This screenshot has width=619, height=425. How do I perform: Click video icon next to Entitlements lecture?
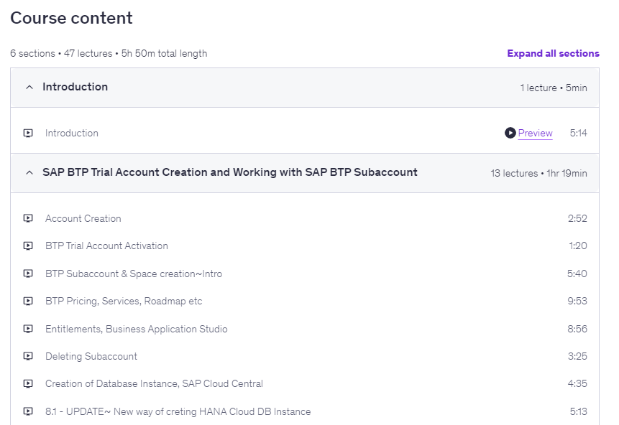tap(28, 329)
